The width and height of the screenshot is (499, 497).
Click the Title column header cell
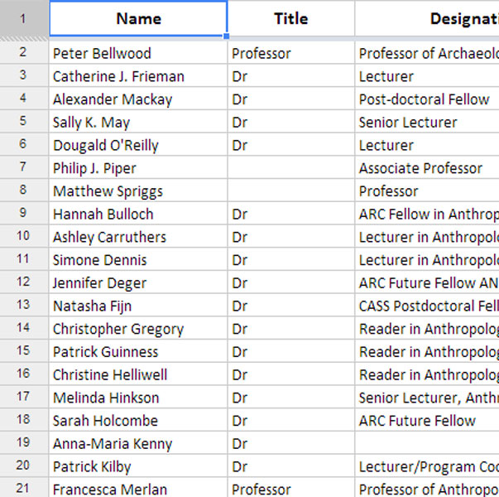[290, 18]
